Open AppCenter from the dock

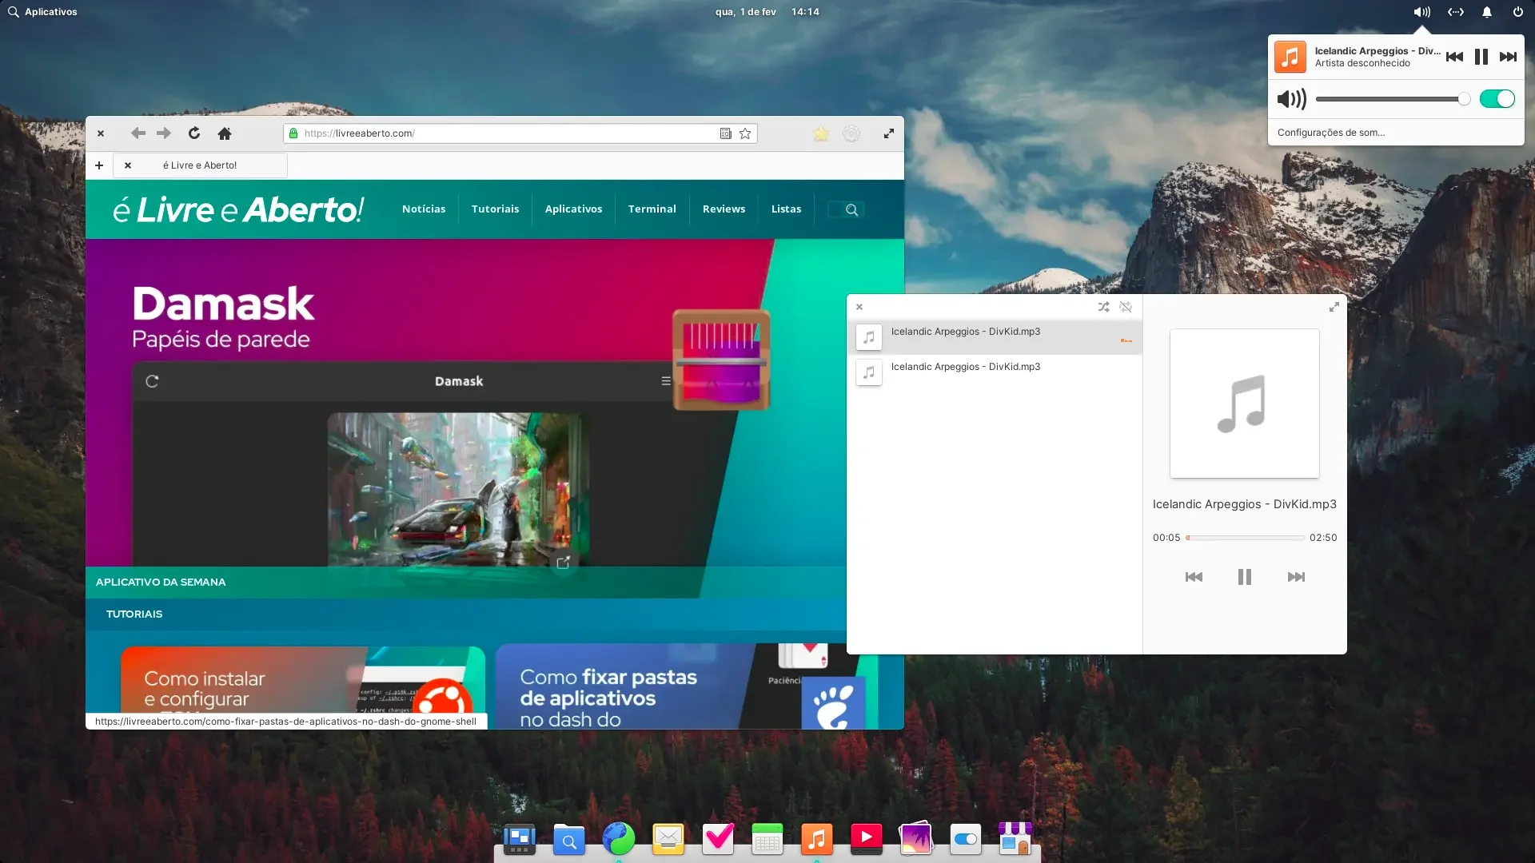point(1015,839)
